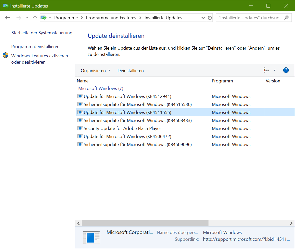
Task: Sort by the Version column header
Action: pyautogui.click(x=279, y=81)
